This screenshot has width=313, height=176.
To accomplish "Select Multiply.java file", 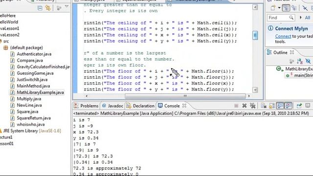I will point(29,99).
